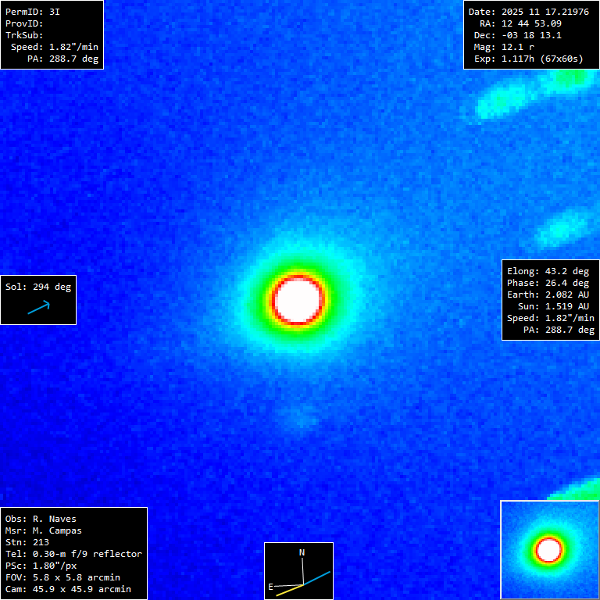Click the N label on the compass

coord(302,552)
